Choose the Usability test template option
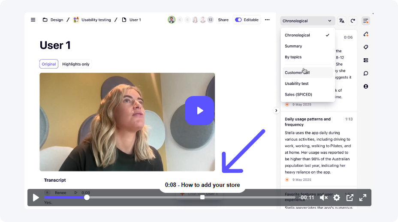 (297, 84)
